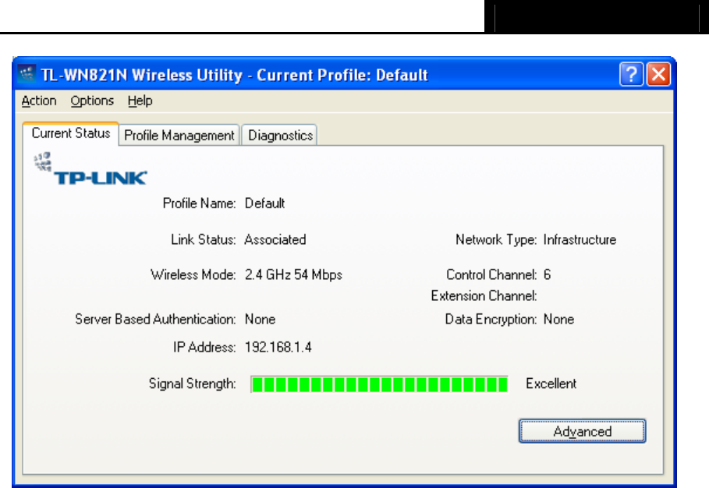Click the Data Encryption value None
Image resolution: width=709 pixels, height=488 pixels.
558,320
